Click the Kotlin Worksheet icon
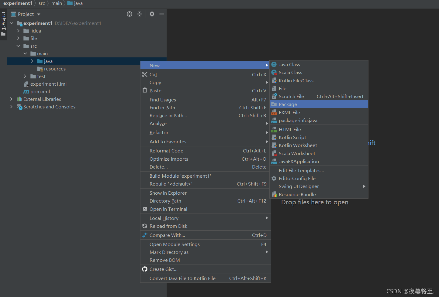This screenshot has width=439, height=297. [274, 145]
